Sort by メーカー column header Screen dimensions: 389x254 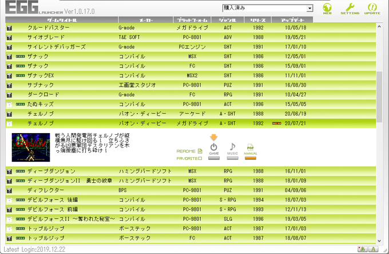click(x=146, y=20)
